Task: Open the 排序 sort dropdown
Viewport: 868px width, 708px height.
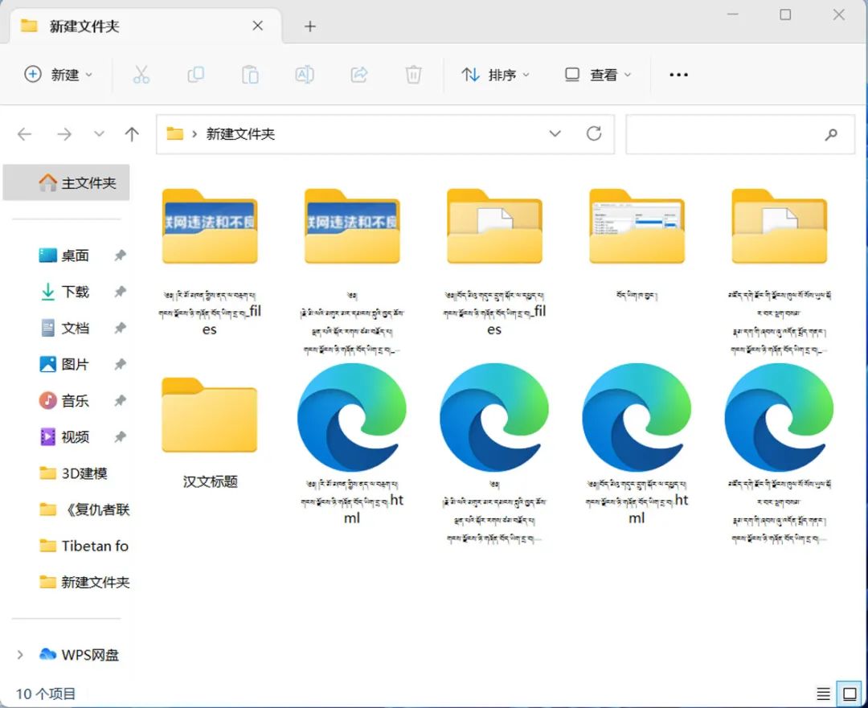Action: tap(495, 74)
